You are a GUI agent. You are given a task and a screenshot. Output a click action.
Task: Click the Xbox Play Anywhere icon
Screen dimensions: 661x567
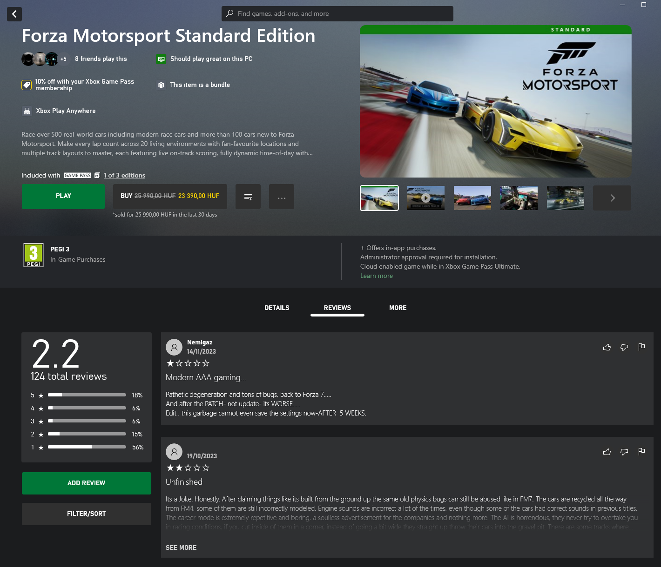click(x=27, y=111)
